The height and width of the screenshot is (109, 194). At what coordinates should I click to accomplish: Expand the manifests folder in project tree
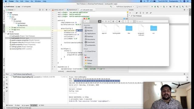tap(8, 15)
